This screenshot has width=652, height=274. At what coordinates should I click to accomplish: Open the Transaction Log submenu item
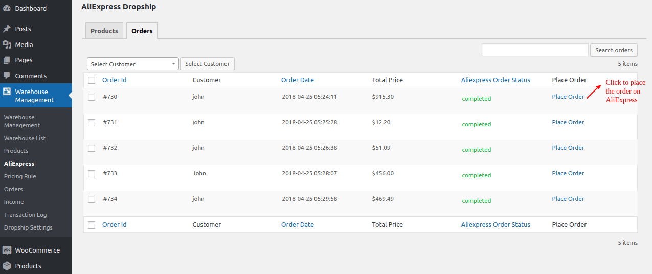[x=26, y=215]
